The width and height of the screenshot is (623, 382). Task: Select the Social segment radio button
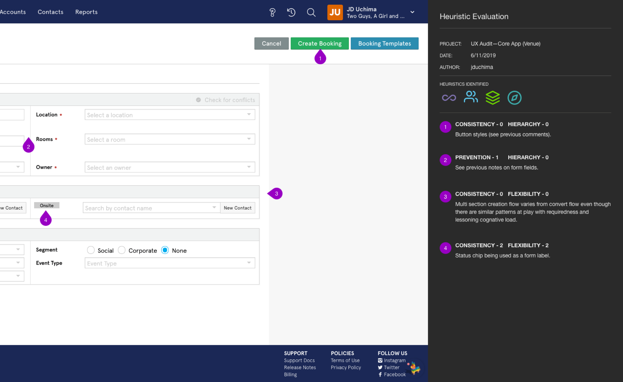tap(91, 250)
